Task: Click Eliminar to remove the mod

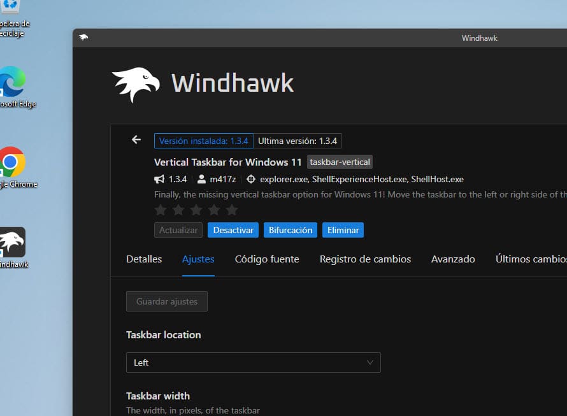Action: click(343, 230)
